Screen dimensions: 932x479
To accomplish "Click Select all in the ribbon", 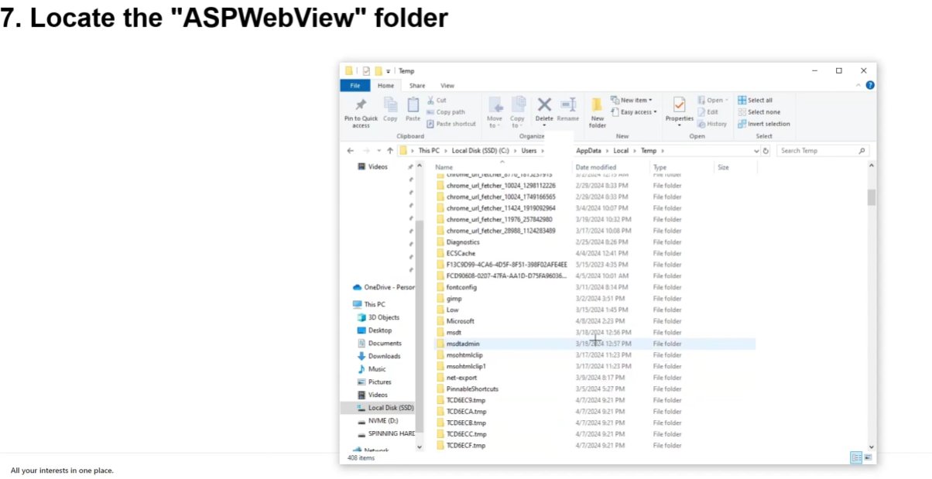I will tap(756, 99).
